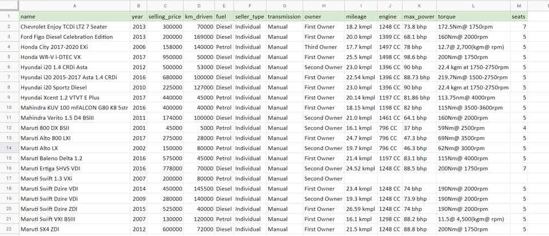
Task: Select column A header
Action: [x=74, y=6]
